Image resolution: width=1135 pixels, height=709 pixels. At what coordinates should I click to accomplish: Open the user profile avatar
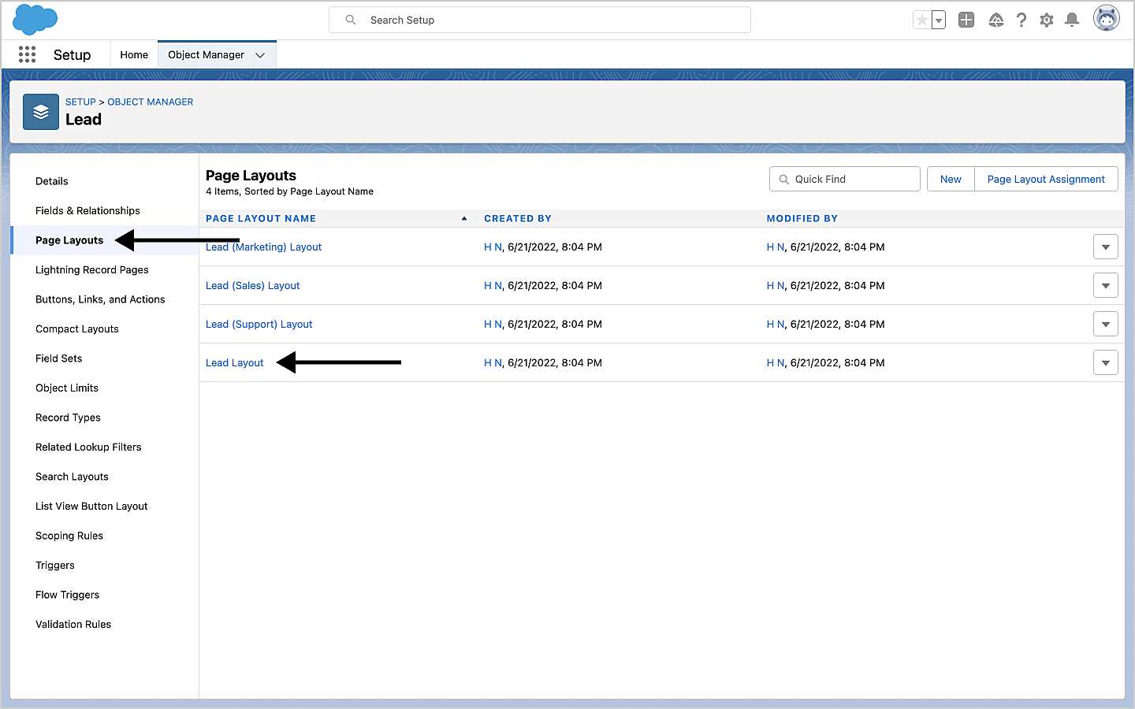point(1106,19)
